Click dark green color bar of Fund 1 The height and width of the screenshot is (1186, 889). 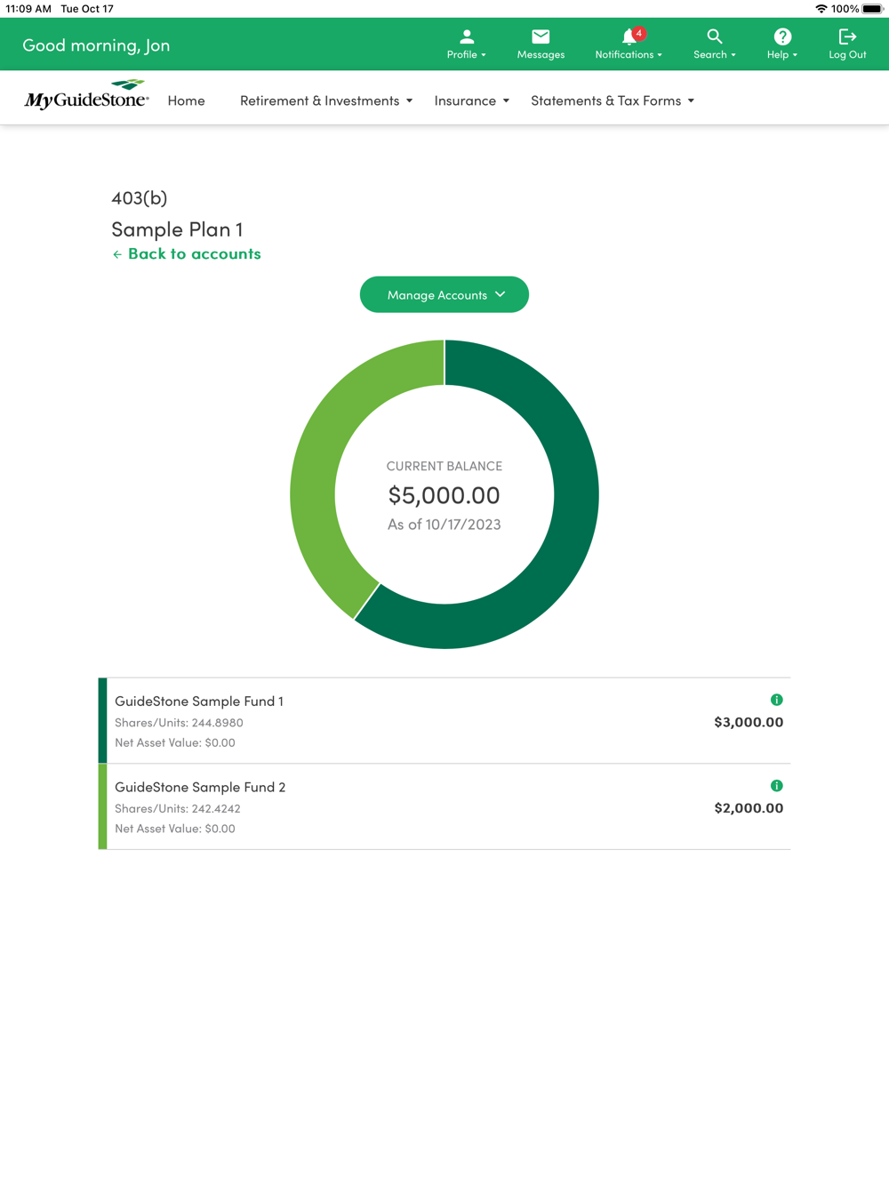(x=102, y=720)
